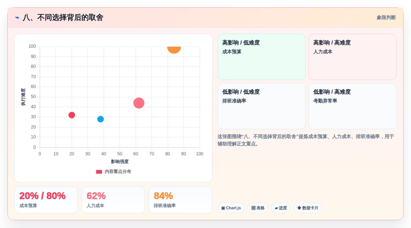
Task: Click the blue bubble in the chart
Action: click(101, 119)
